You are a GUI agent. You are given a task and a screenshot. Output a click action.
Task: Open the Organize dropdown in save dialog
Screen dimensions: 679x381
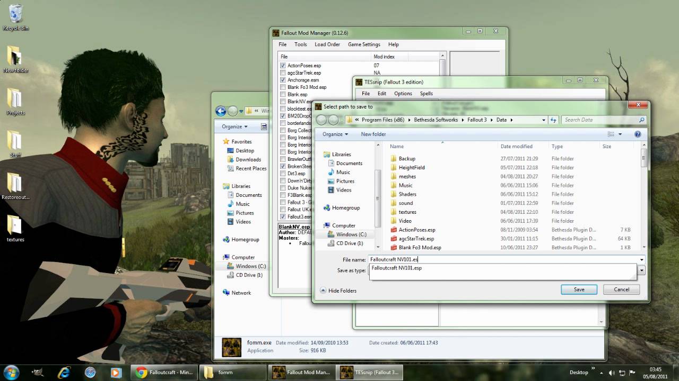(335, 134)
